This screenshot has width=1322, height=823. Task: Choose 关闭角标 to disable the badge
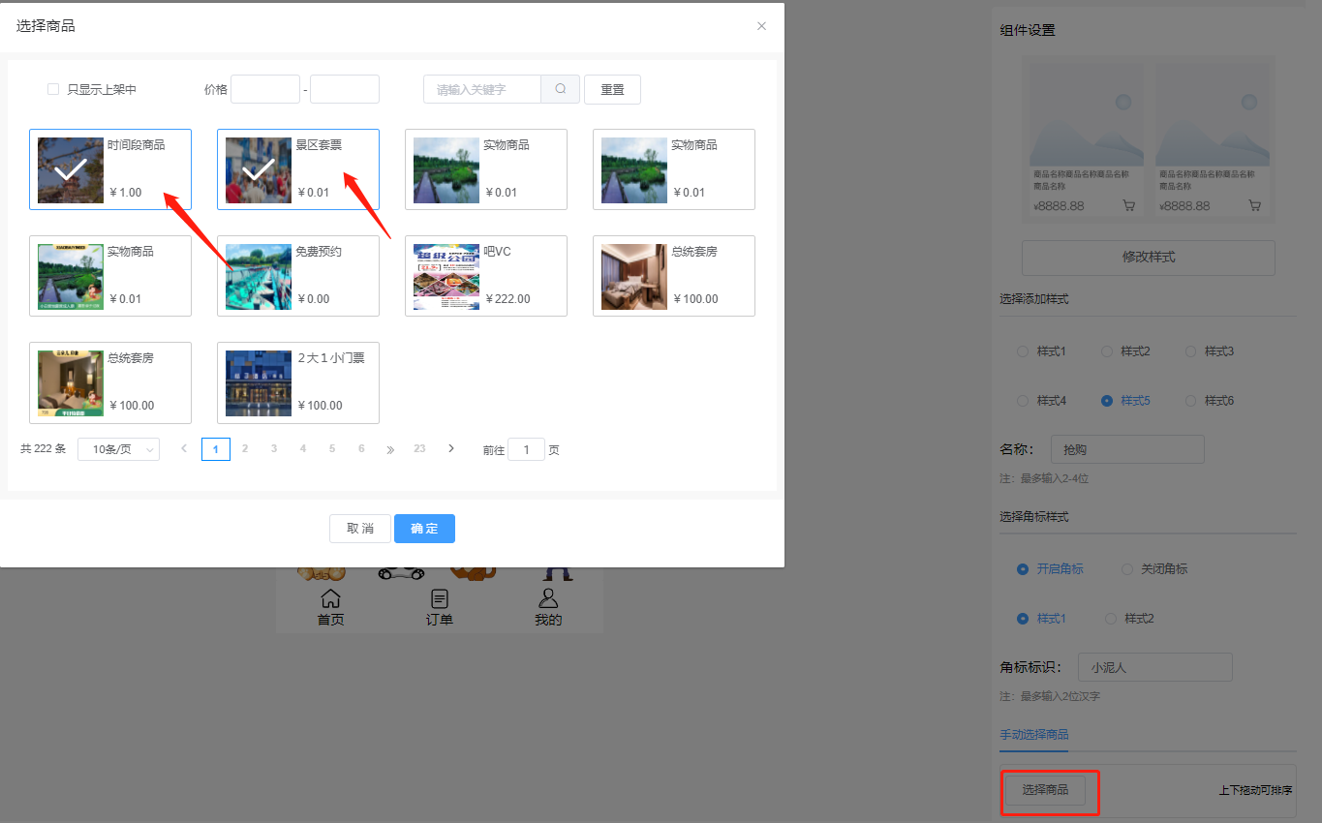[x=1125, y=568]
